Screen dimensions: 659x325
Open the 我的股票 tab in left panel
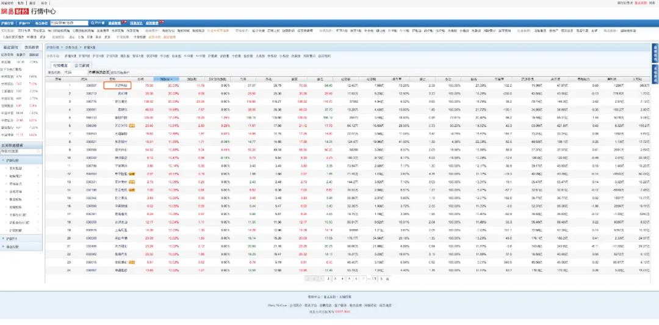[x=31, y=48]
